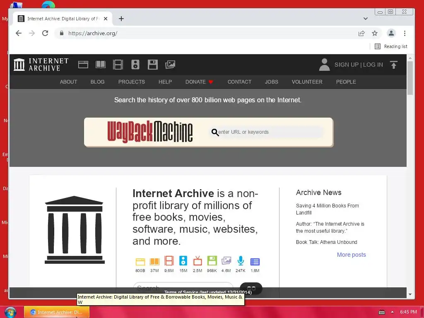The width and height of the screenshot is (424, 318).
Task: Open the Audio speaker icon in top nav
Action: tap(135, 65)
